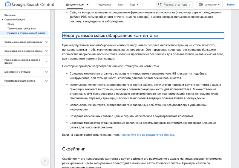Click paragraph starting Скрейпинг – это копирование
The image size is (239, 168).
tap(142, 163)
